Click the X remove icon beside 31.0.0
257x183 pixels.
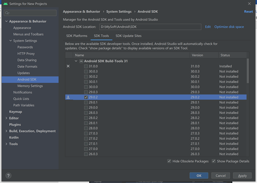point(68,66)
